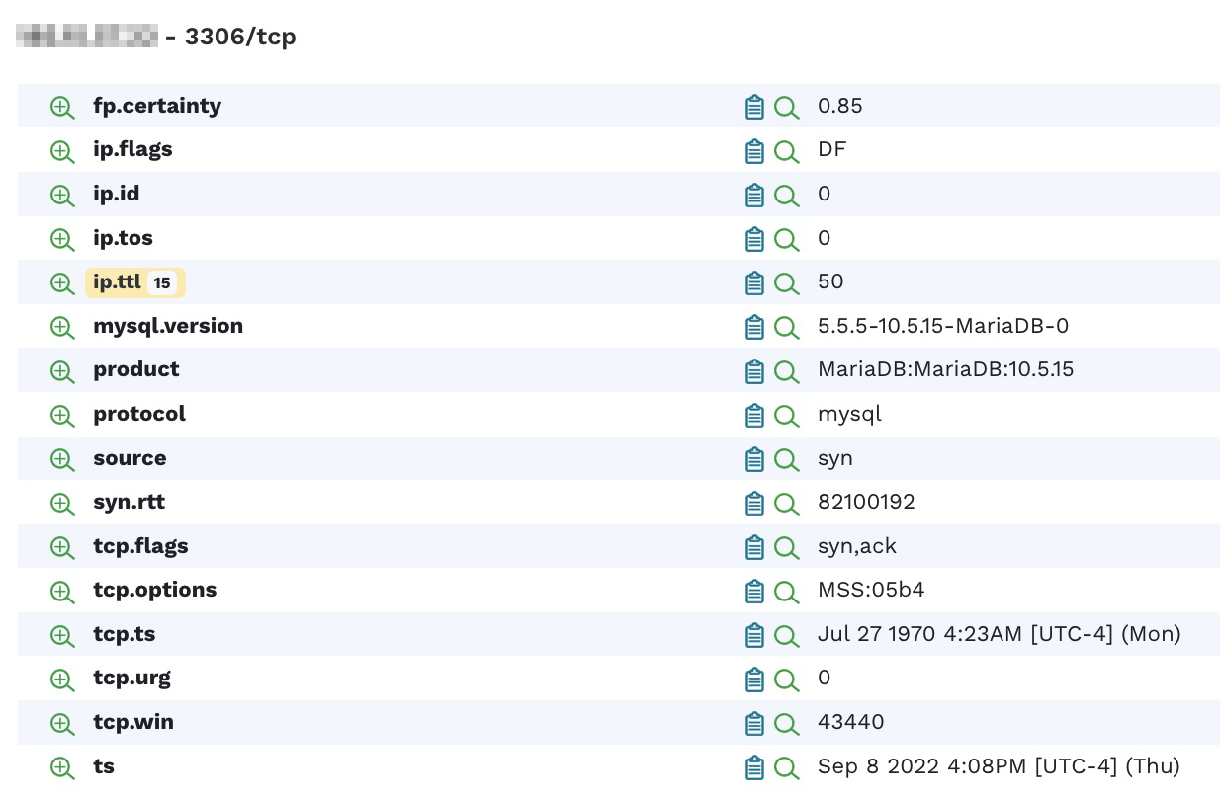Search for the tcp.flags syn,ack value

[x=786, y=547]
